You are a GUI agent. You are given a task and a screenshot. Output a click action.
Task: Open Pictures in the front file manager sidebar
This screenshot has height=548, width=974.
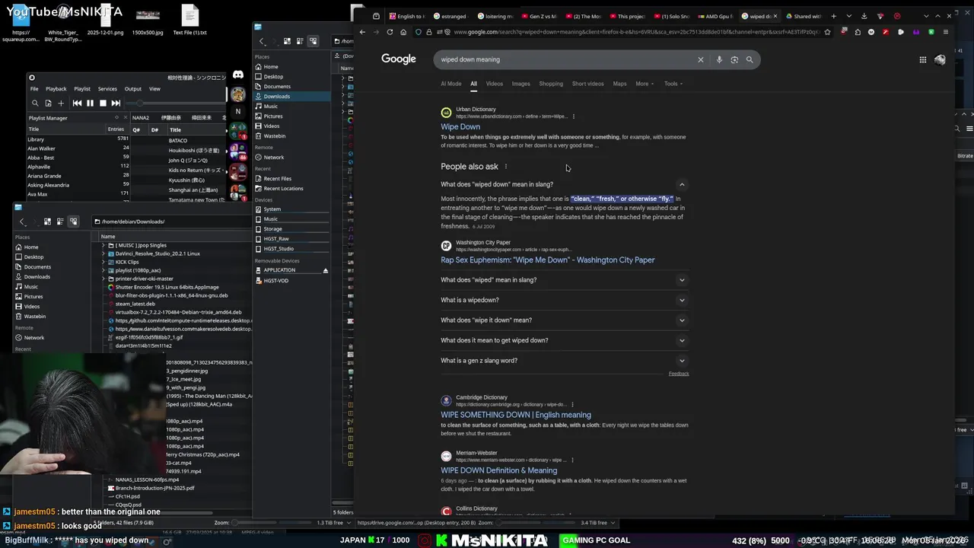click(273, 116)
